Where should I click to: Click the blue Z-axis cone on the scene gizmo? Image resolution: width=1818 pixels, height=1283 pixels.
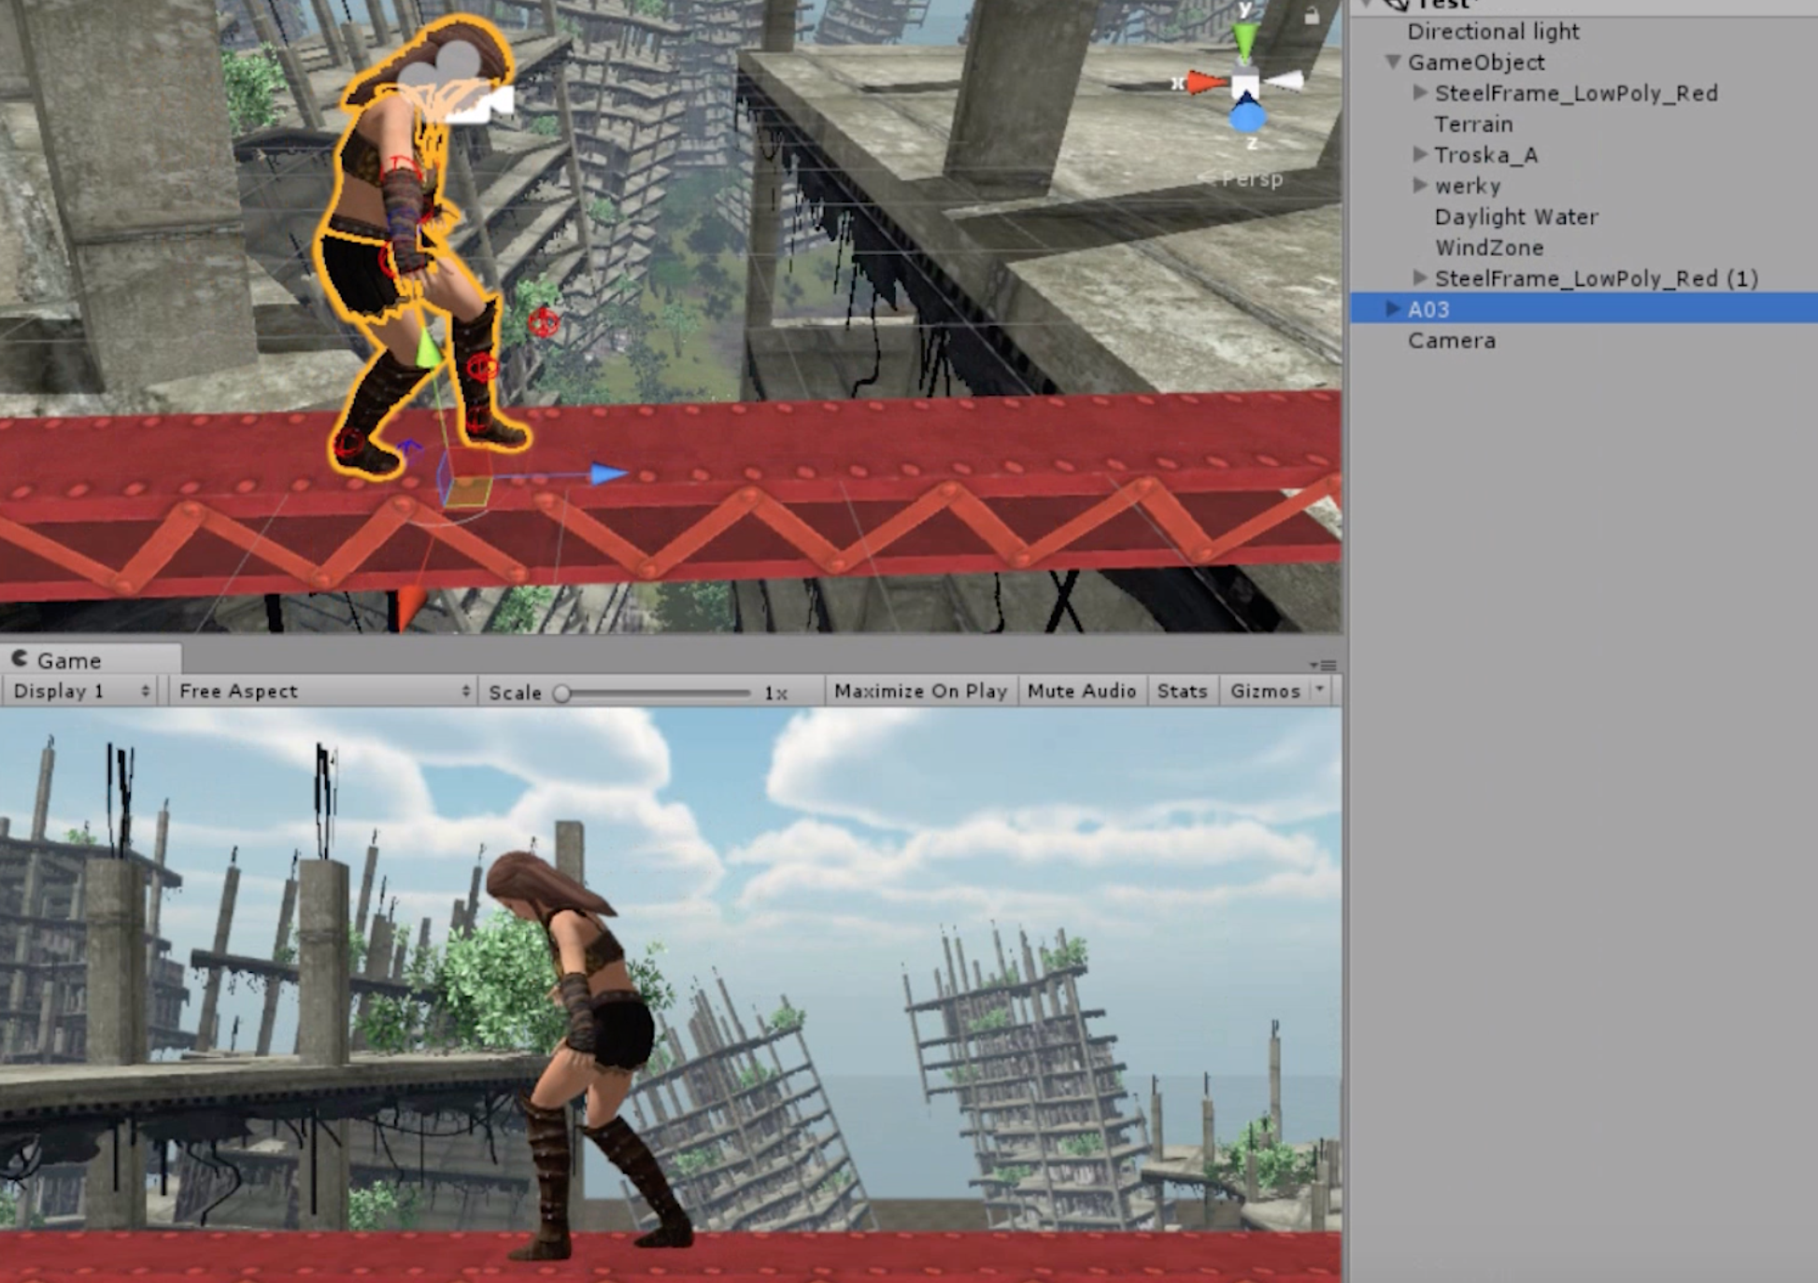[x=1246, y=116]
